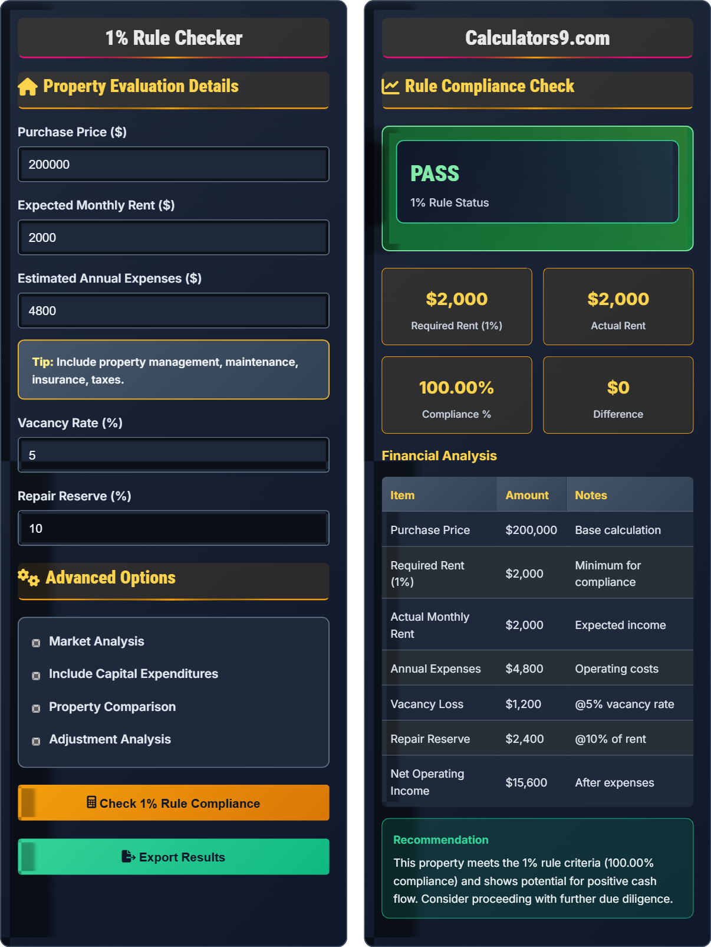Click the Recommendation heading
711x947 pixels.
(441, 840)
